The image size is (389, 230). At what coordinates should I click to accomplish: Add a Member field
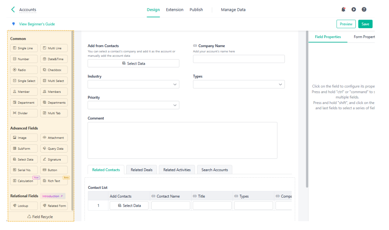tap(24, 92)
